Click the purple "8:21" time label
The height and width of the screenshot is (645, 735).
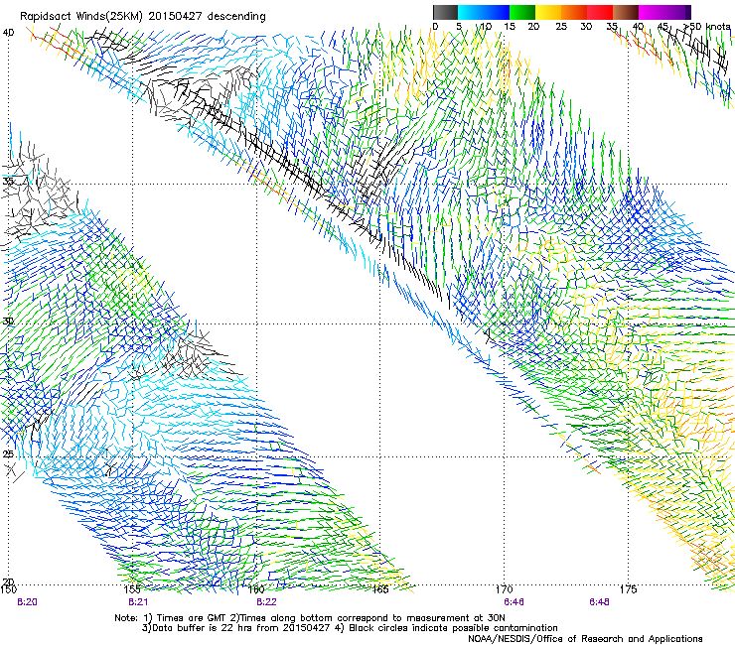(x=138, y=602)
